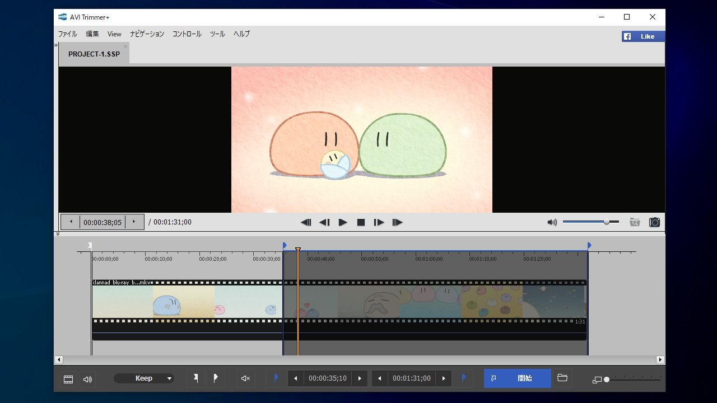This screenshot has height=403, width=717.
Task: Open the View menu
Action: tap(114, 34)
